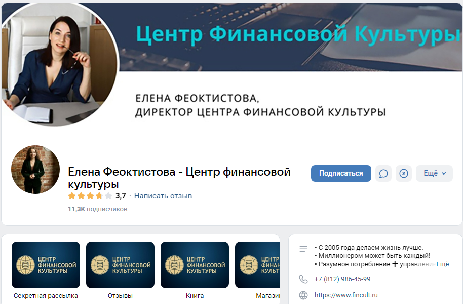Expand the Ещё dropdown menu

434,173
